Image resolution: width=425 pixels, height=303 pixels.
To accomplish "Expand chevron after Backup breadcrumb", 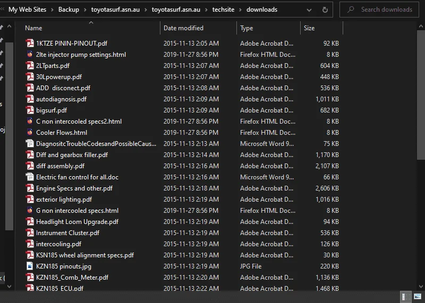I will point(85,10).
